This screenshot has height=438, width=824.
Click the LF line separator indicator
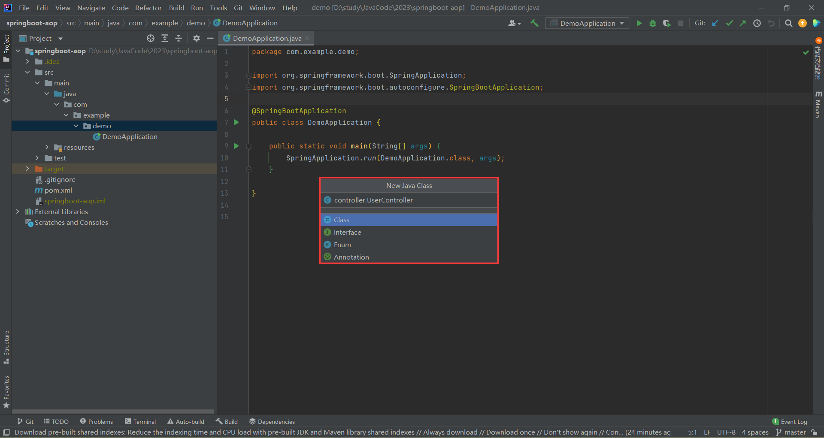pos(707,432)
